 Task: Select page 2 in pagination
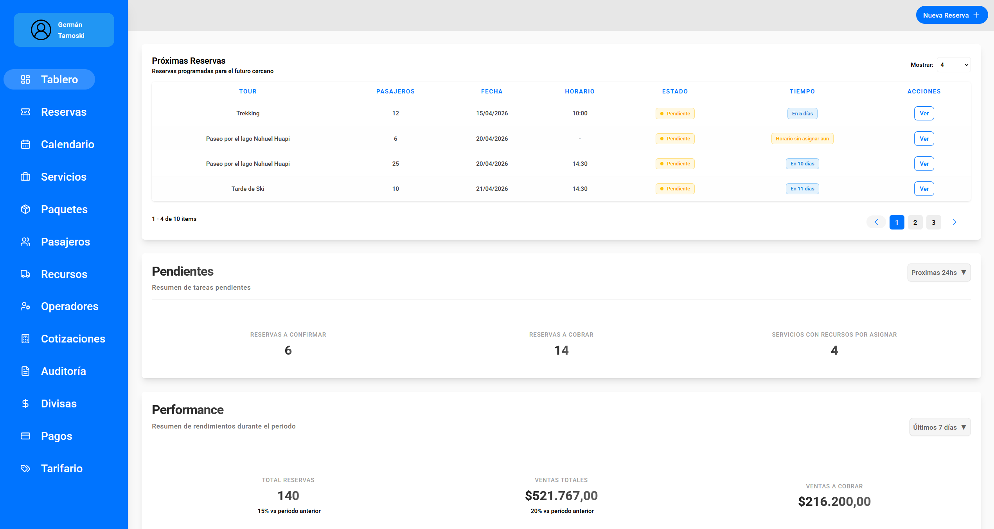pos(915,222)
